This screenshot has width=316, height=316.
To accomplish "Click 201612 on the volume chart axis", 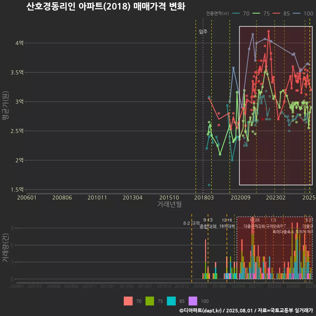I will tap(182, 286).
